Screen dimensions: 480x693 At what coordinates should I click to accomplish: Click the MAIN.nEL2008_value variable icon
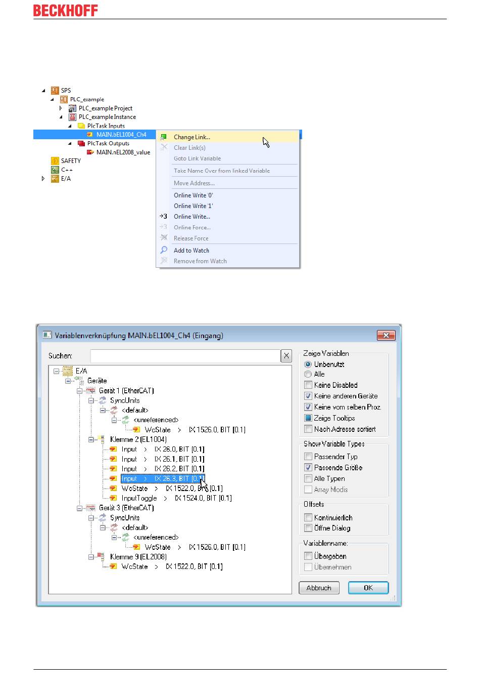pos(90,152)
